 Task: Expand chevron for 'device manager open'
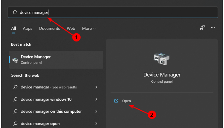pos(96,124)
